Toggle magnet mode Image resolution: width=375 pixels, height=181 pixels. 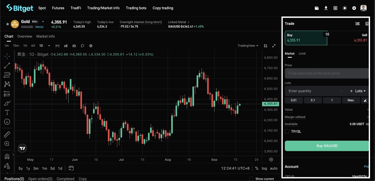[7, 156]
